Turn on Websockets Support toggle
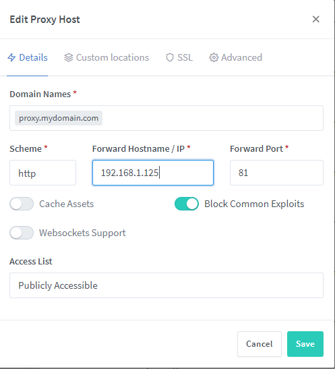This screenshot has height=369, width=335. pyautogui.click(x=22, y=233)
